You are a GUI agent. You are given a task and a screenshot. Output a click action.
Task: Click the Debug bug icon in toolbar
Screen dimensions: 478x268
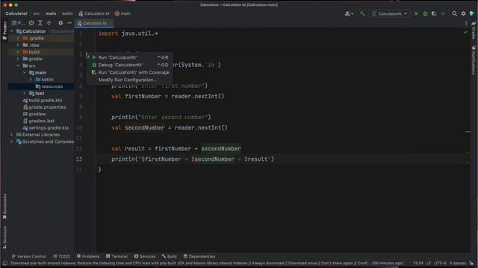coord(425,13)
